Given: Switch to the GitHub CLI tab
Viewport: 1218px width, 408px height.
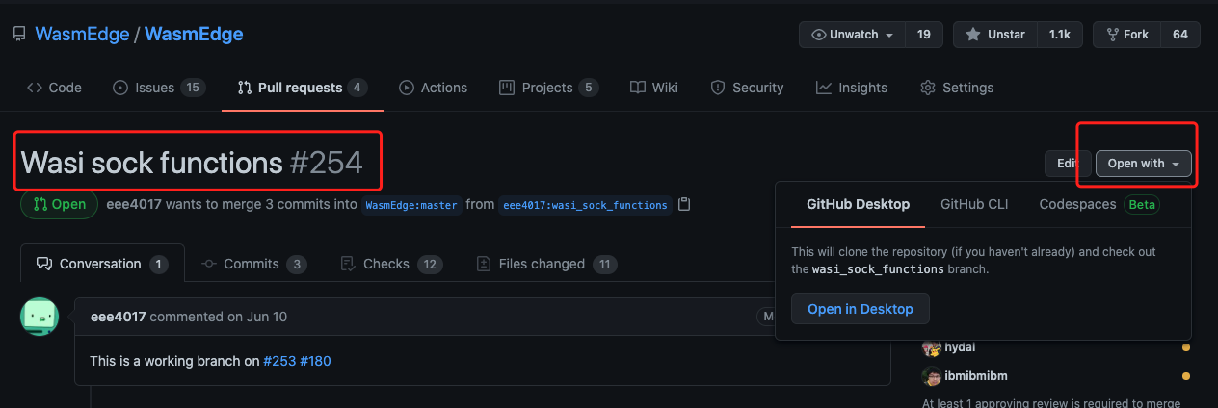Looking at the screenshot, I should (x=974, y=204).
